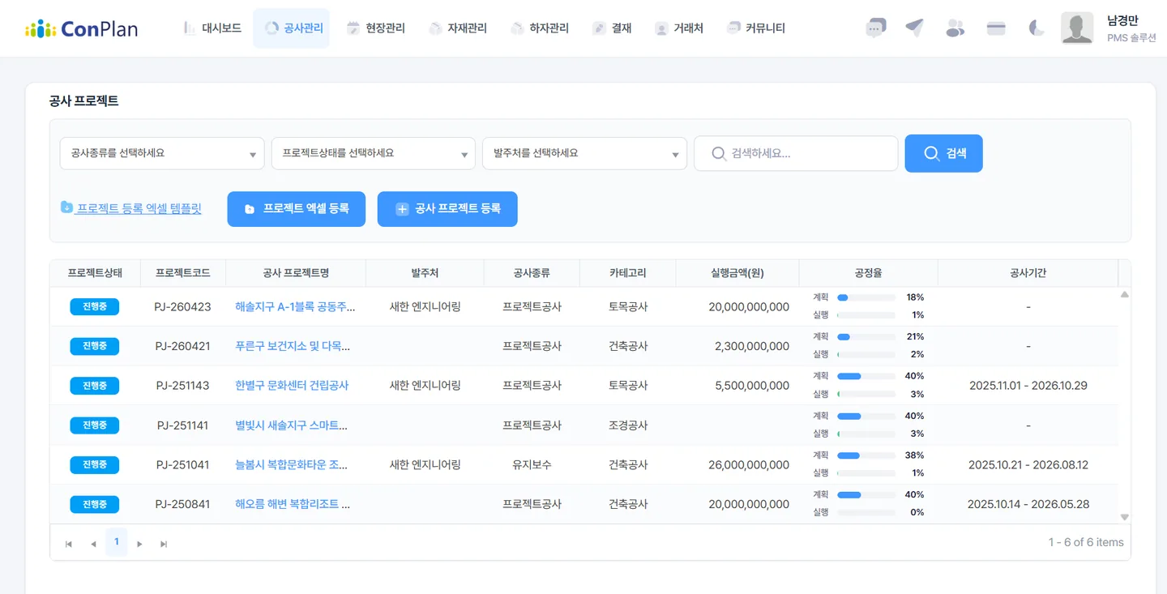Screen dimensions: 1167x594
Task: Click the credit card icon in header
Action: tap(996, 28)
